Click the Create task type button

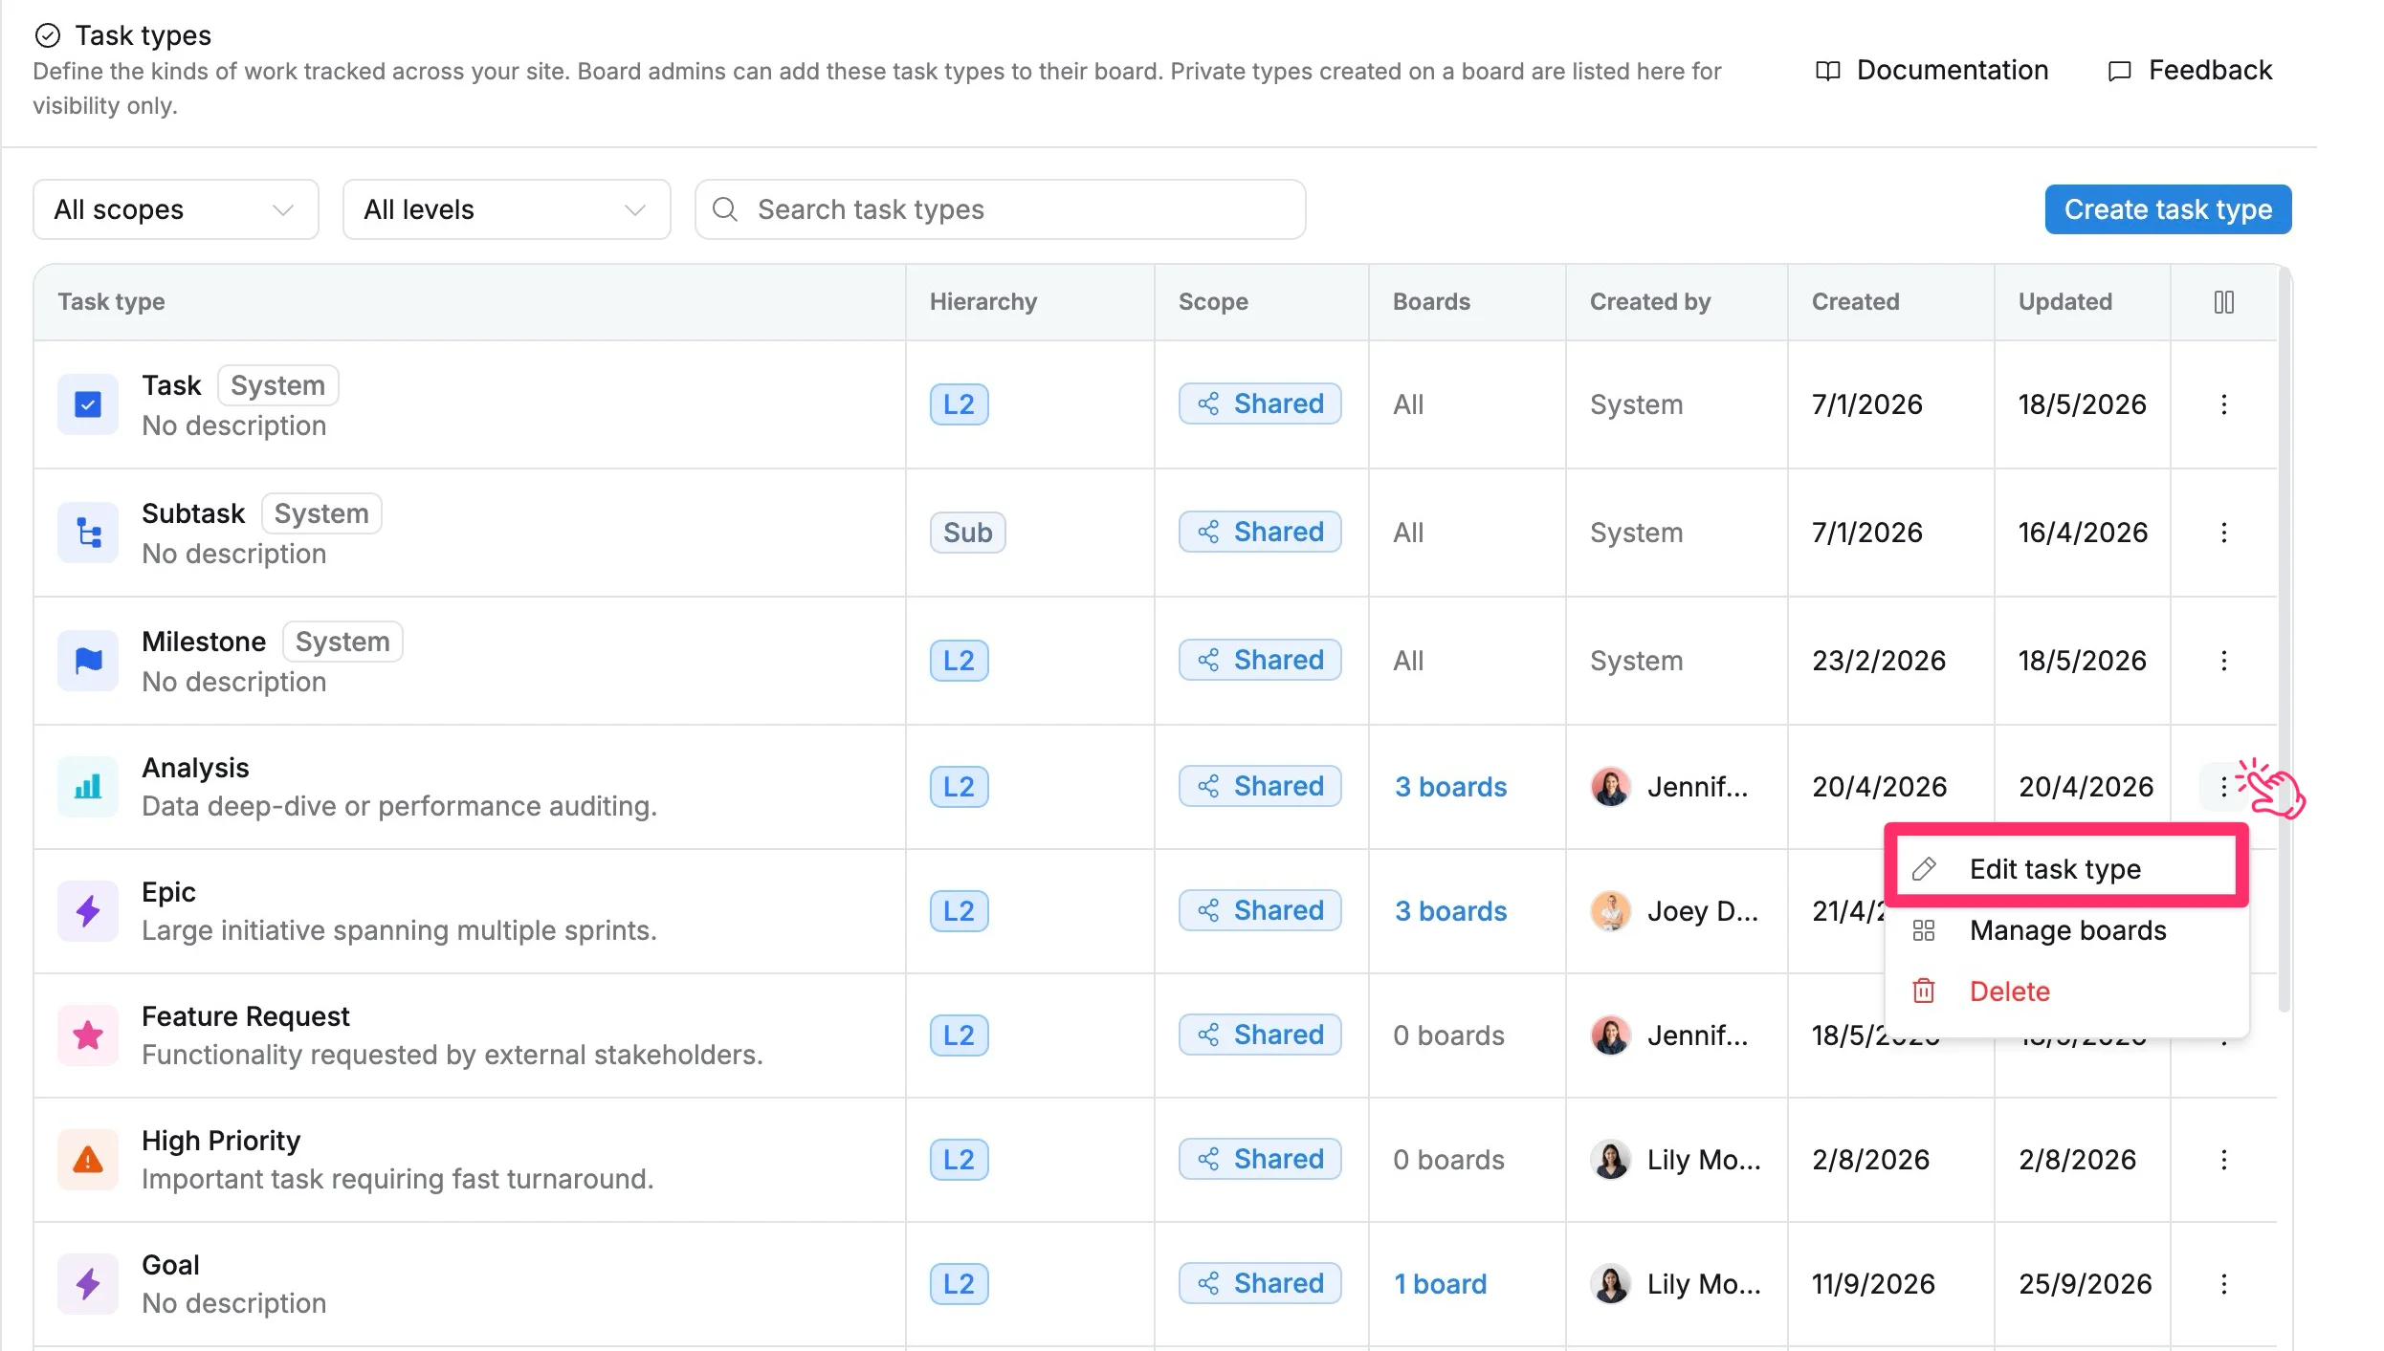click(x=2168, y=209)
